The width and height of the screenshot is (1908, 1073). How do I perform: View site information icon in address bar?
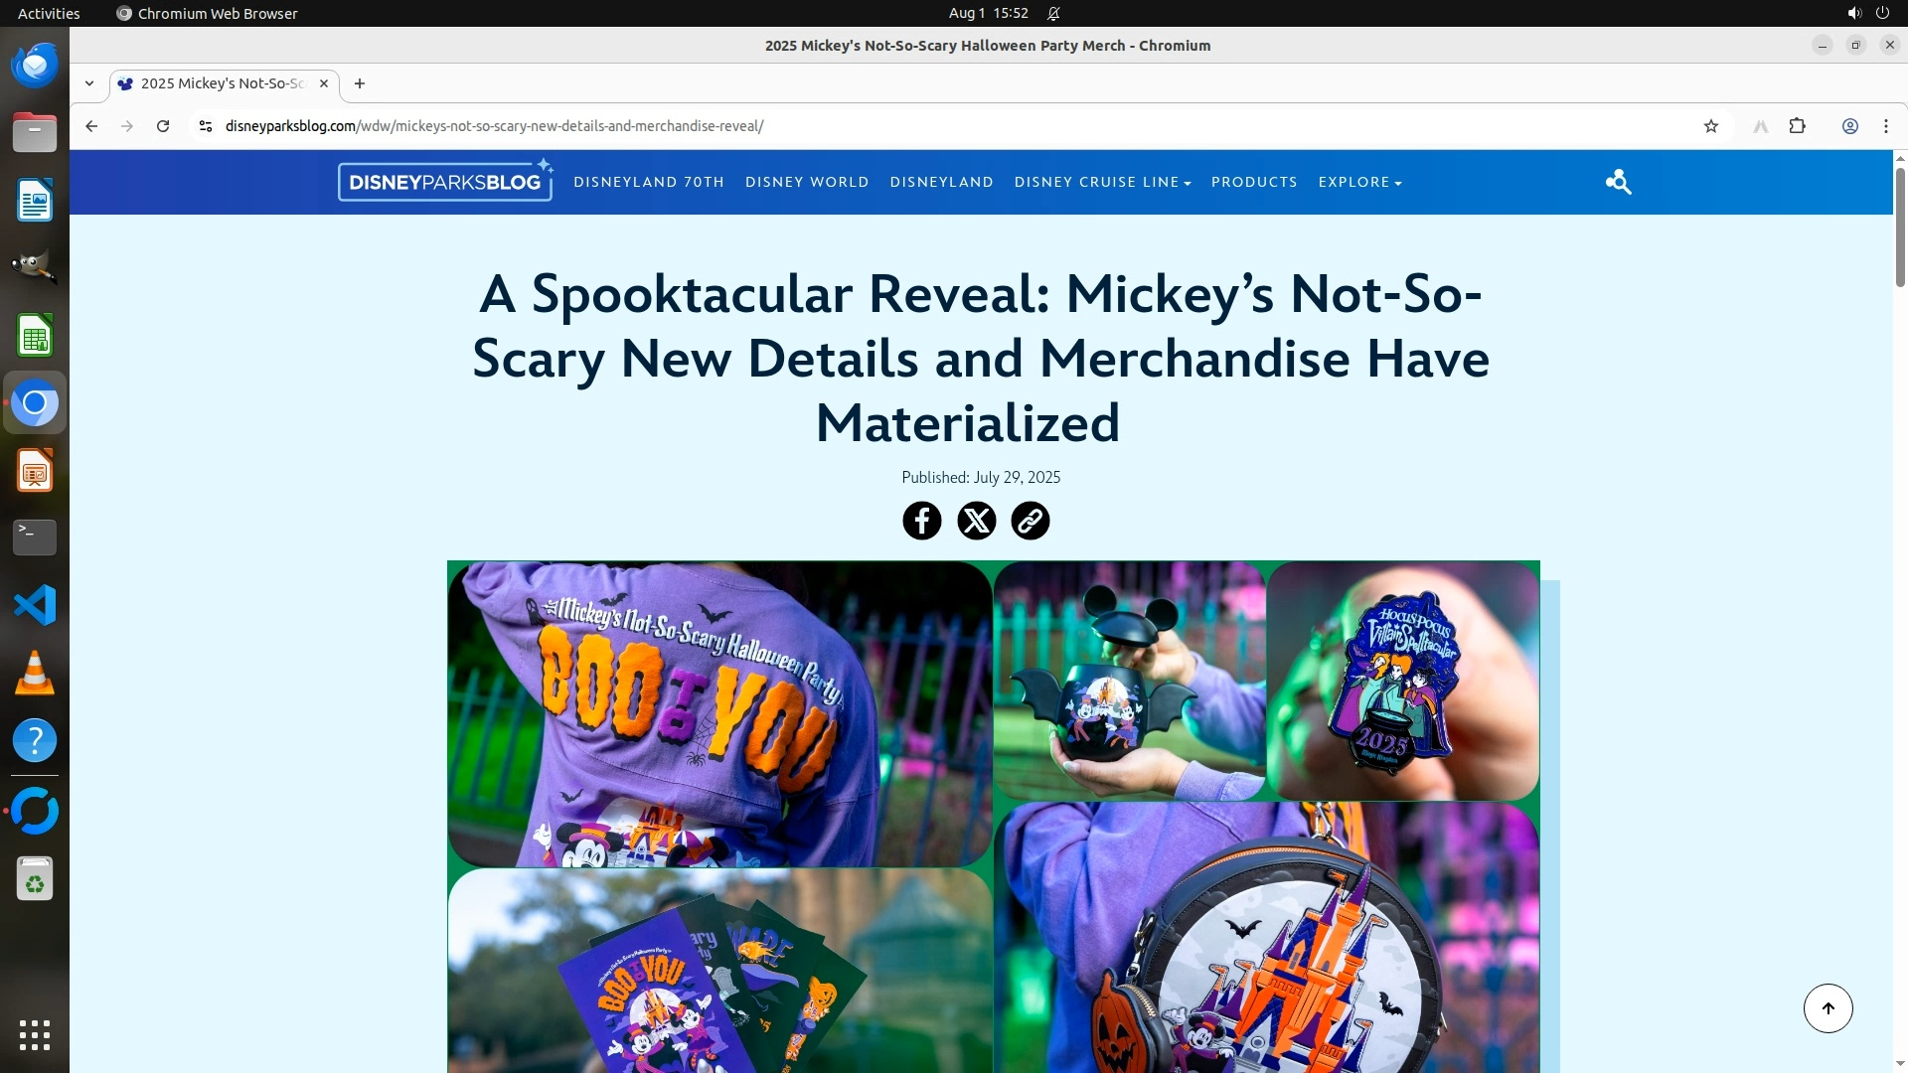tap(205, 126)
